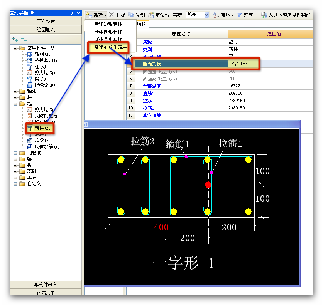Expand the 柱 folder
This screenshot has height=305, width=323.
[x=15, y=98]
